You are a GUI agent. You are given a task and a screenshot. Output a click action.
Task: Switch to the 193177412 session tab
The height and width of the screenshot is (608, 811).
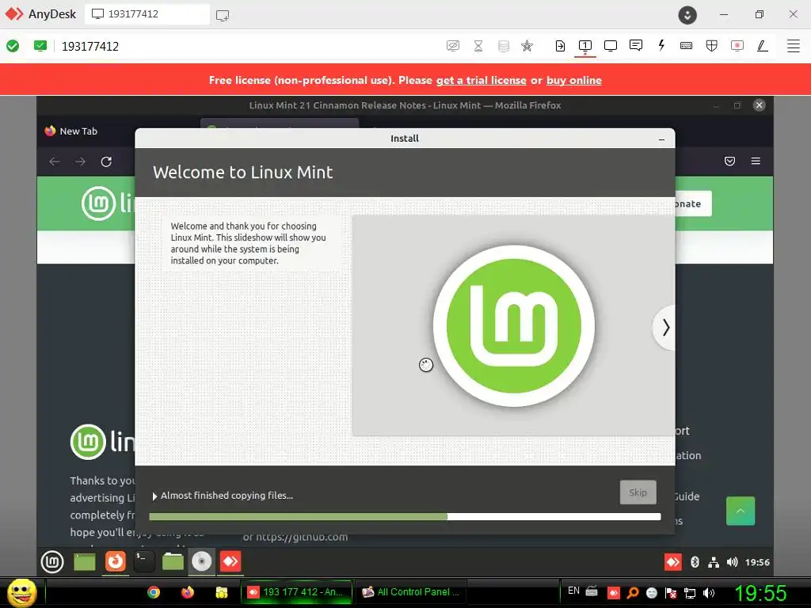pos(147,14)
